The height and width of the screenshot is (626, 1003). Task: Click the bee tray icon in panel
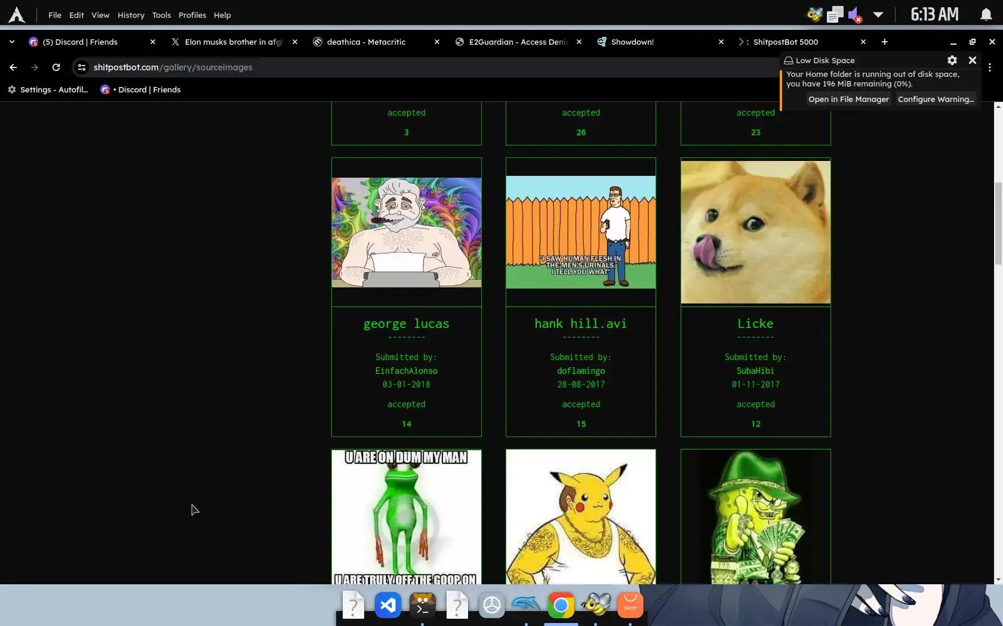814,14
